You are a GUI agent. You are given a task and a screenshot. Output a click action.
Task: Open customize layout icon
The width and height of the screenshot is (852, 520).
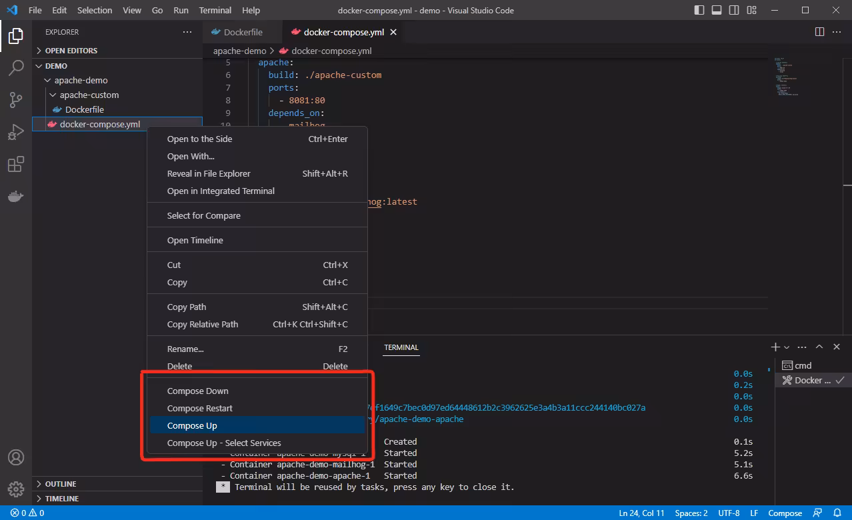[x=752, y=10]
